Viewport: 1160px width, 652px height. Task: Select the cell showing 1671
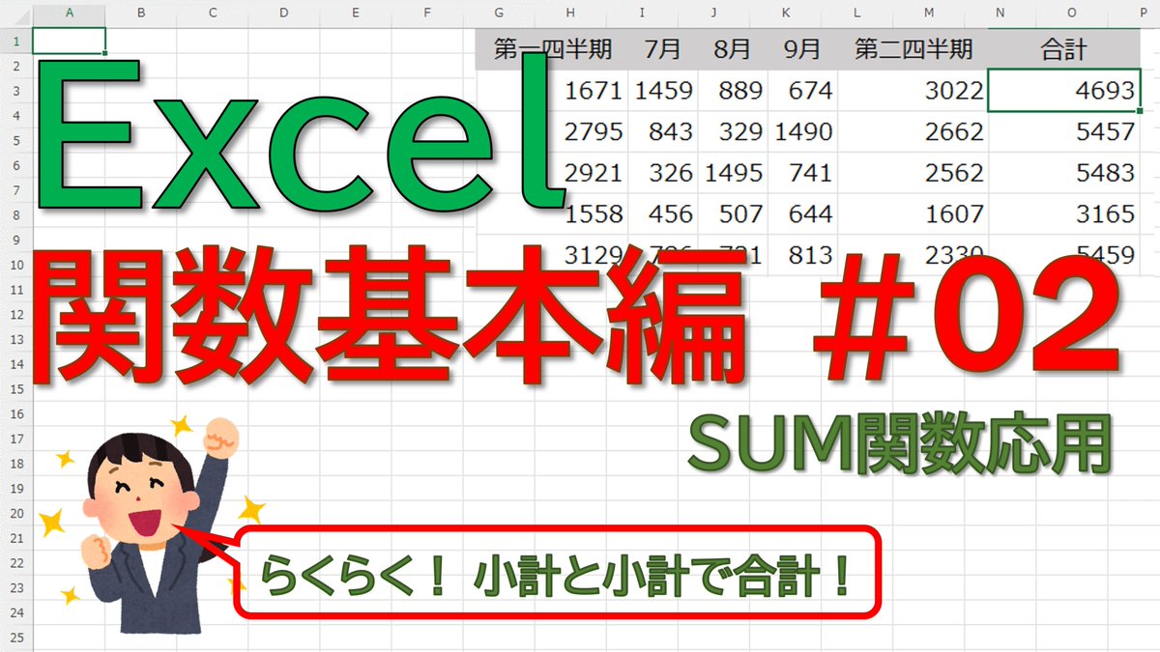point(552,91)
